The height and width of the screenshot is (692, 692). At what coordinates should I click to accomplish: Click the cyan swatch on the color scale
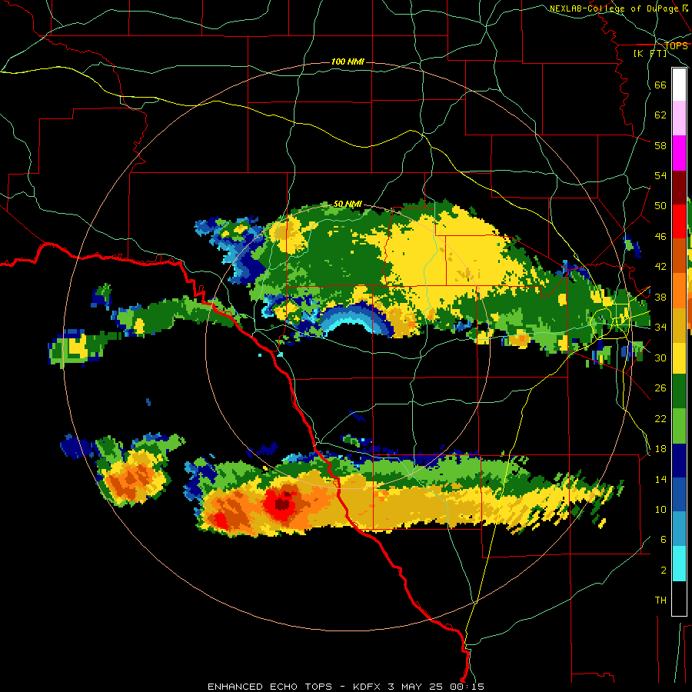click(x=679, y=564)
